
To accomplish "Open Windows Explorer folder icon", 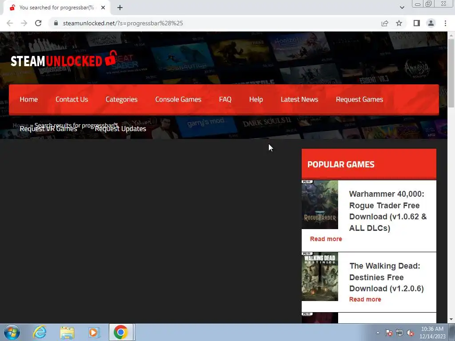I will 67,332.
